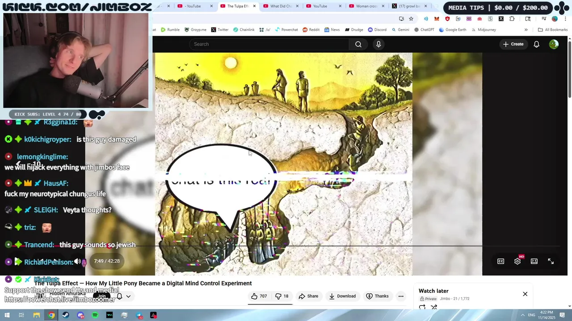Toggle theater mode on the player
This screenshot has width=572, height=321.
(534, 261)
